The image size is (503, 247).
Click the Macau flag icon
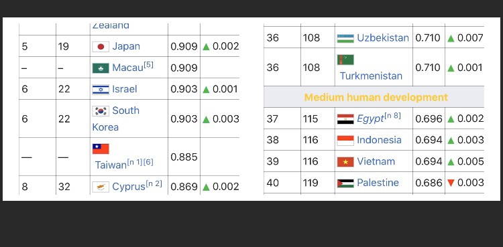(101, 68)
